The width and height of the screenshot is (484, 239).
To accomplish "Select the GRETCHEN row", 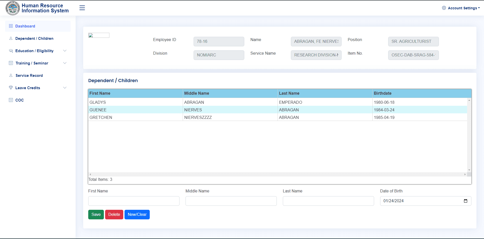I will tap(278, 117).
